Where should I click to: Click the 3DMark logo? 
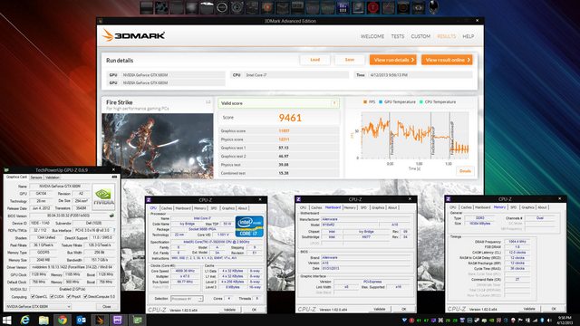[134, 35]
